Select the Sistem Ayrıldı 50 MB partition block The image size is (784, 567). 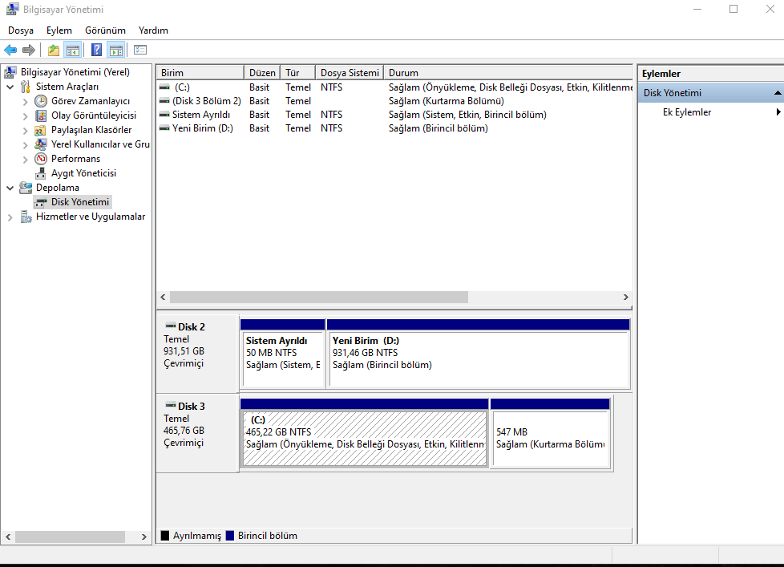[x=282, y=354]
